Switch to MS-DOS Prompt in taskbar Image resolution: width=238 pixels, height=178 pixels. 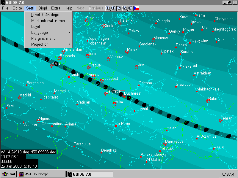click(41, 174)
